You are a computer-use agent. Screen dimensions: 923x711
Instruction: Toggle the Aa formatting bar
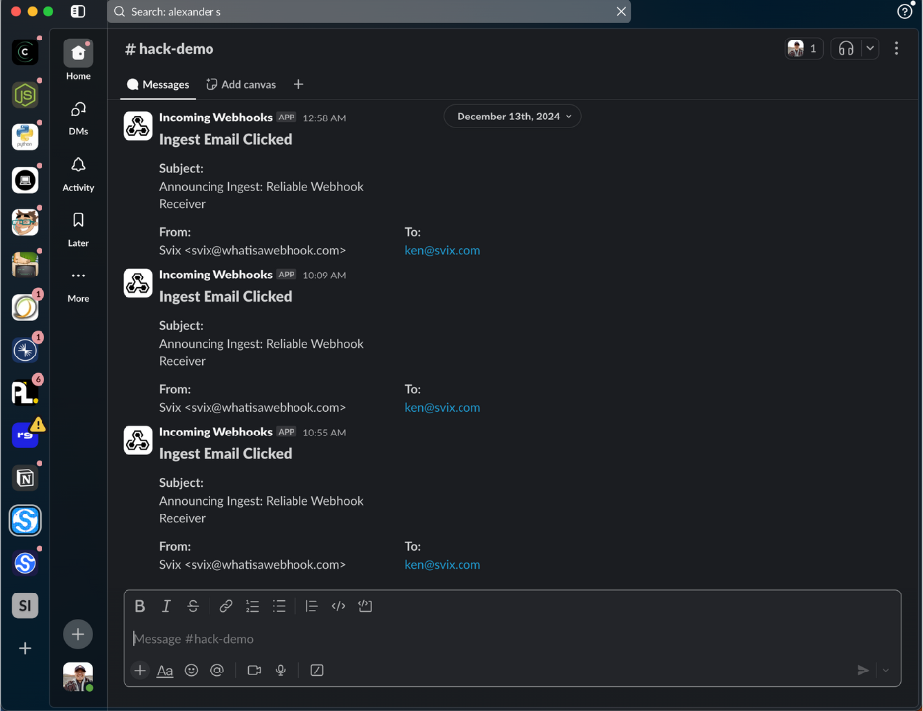pyautogui.click(x=164, y=671)
